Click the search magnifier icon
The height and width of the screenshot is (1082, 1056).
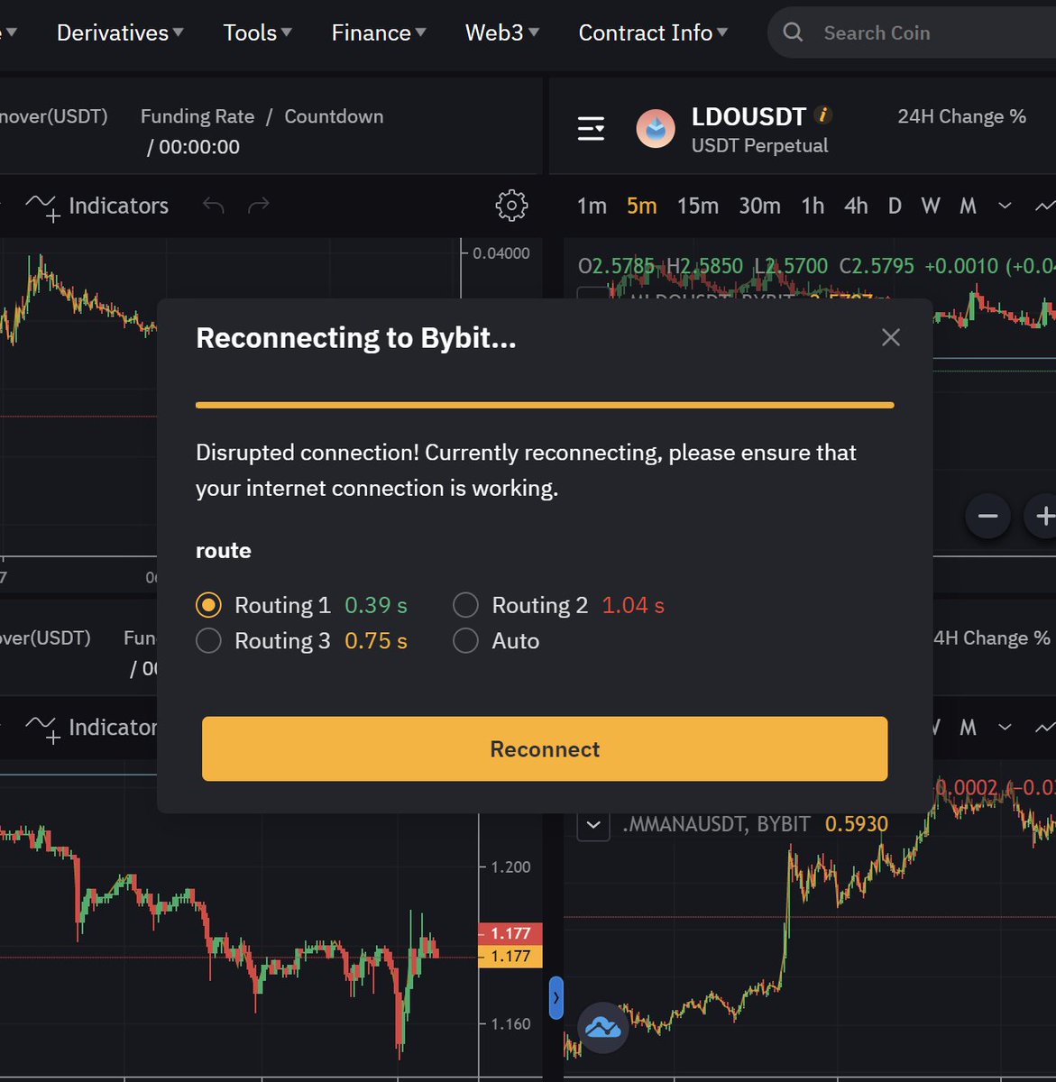pos(794,32)
